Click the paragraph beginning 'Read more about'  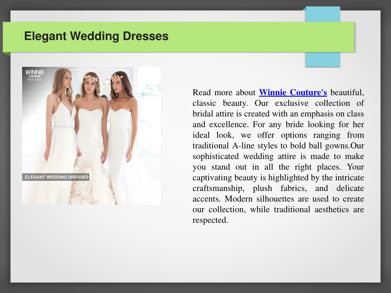tap(278, 156)
